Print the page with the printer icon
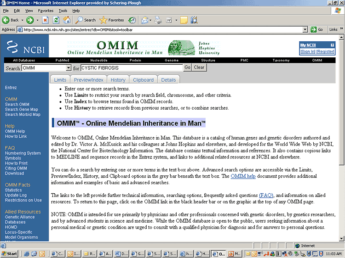 (x=158, y=20)
